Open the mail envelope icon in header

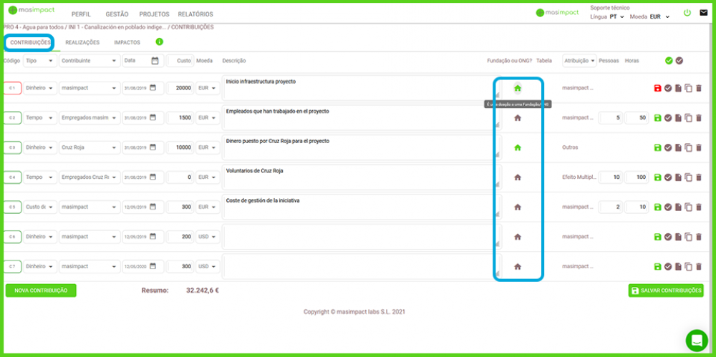[x=703, y=13]
